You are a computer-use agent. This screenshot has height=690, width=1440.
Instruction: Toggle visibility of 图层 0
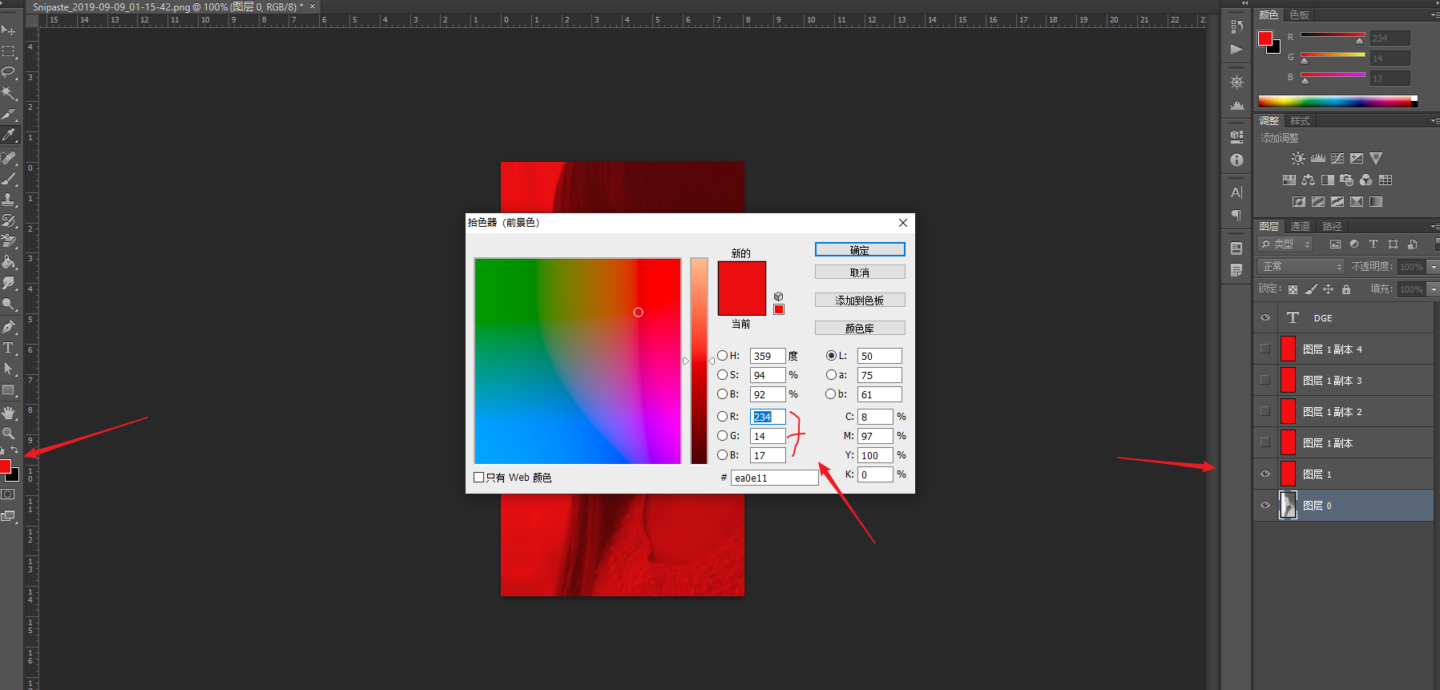(x=1265, y=506)
